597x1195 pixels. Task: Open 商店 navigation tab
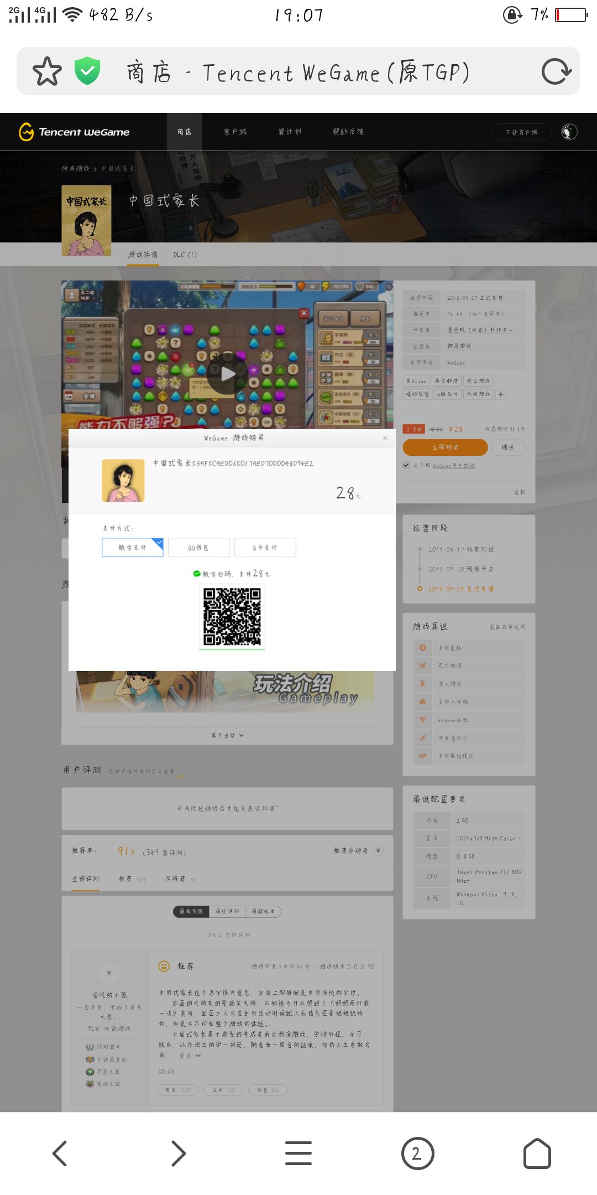(x=184, y=132)
